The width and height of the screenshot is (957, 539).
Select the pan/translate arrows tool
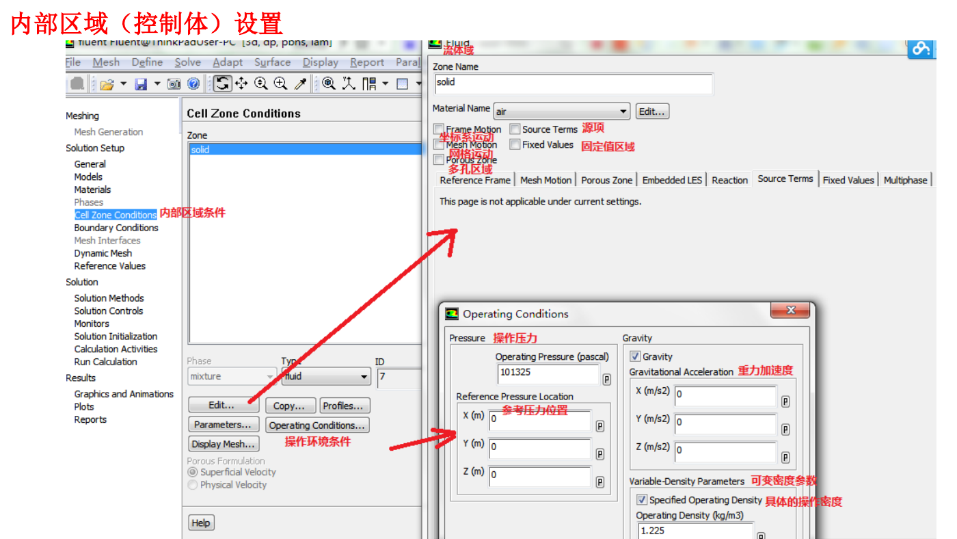click(x=241, y=83)
